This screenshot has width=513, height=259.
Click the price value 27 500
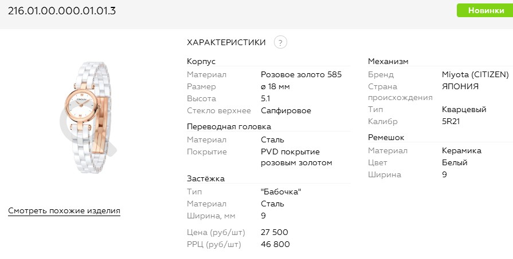pyautogui.click(x=274, y=233)
